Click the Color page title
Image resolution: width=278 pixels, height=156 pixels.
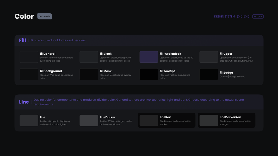click(24, 16)
